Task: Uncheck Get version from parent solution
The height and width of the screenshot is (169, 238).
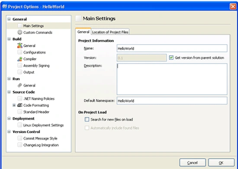Action: [x=171, y=57]
